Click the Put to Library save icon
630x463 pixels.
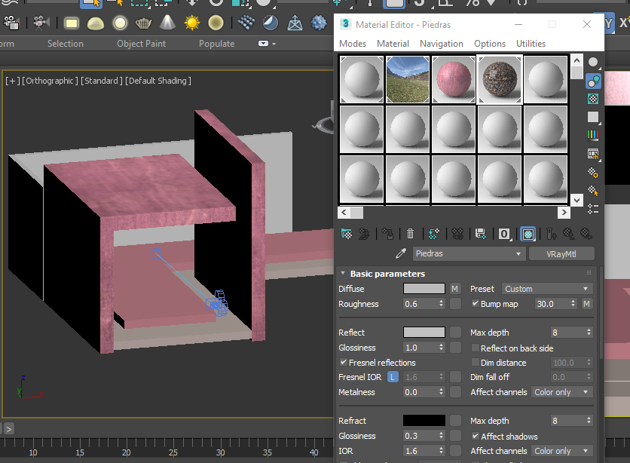point(480,234)
